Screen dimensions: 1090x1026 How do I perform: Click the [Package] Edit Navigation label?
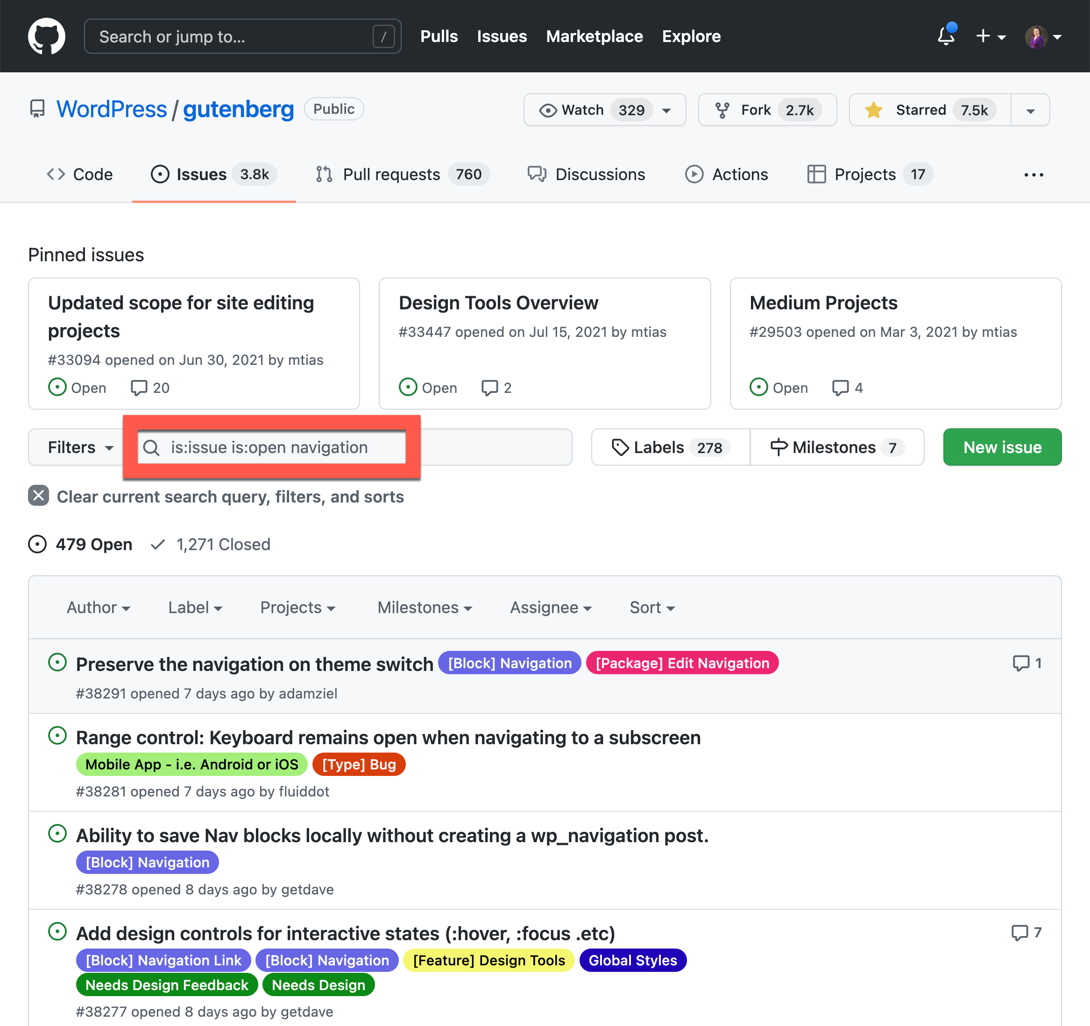click(x=682, y=663)
